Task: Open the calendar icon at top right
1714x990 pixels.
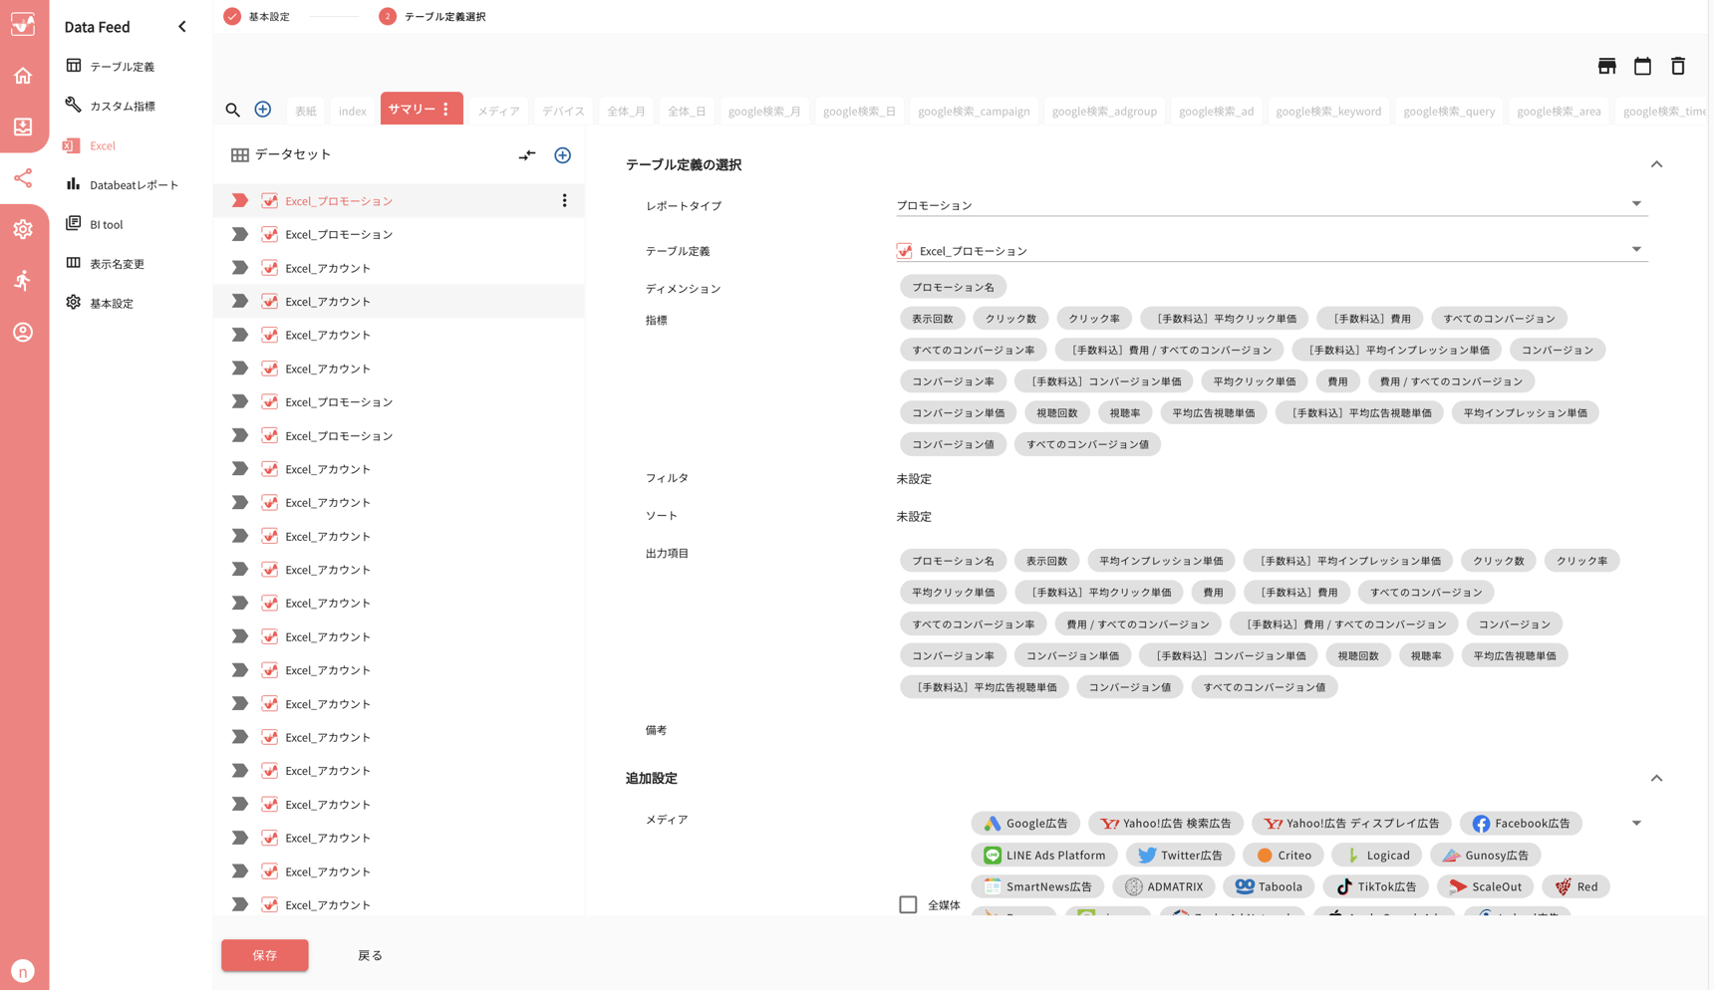Action: [1642, 65]
